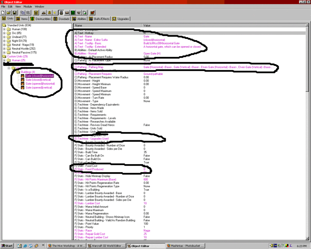Open the Module menu
The height and width of the screenshot is (249, 311).
(x=28, y=6)
